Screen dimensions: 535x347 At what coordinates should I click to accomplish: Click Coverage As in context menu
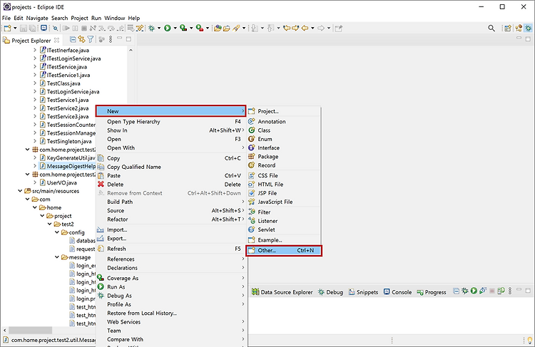click(170, 278)
